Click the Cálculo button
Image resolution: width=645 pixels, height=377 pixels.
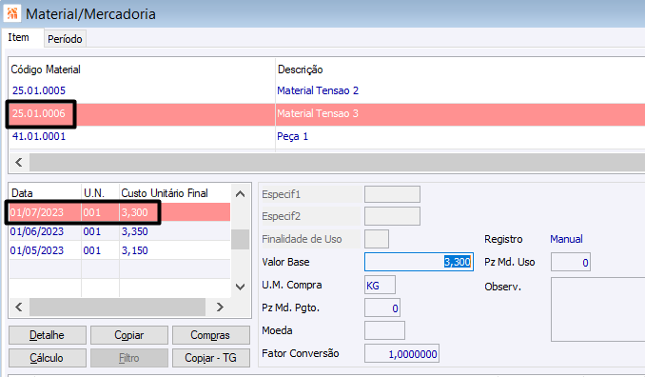click(48, 358)
